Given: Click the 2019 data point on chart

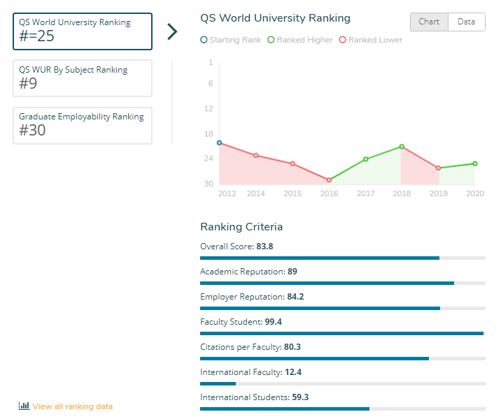Looking at the screenshot, I should click(438, 168).
